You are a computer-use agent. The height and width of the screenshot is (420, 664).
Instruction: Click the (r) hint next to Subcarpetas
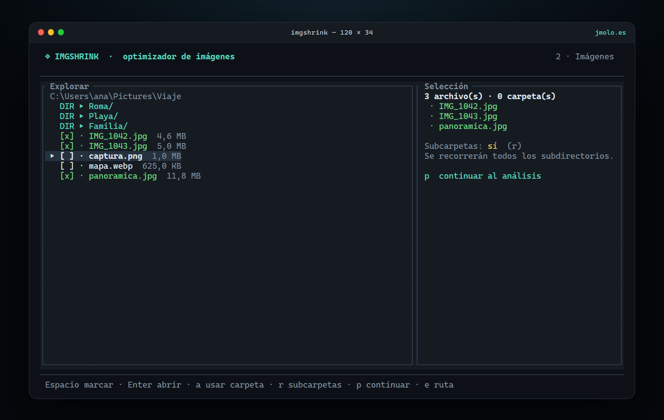coord(514,146)
